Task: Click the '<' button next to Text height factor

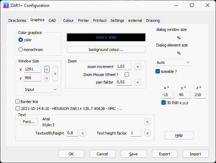Action: point(147,133)
